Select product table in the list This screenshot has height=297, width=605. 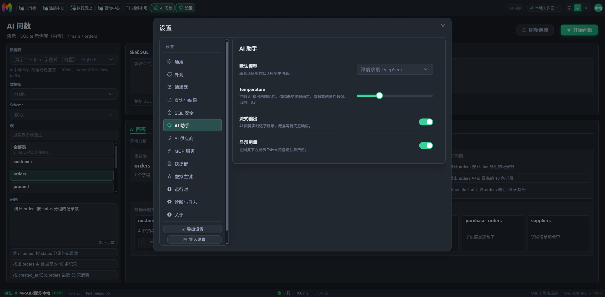[62, 188]
